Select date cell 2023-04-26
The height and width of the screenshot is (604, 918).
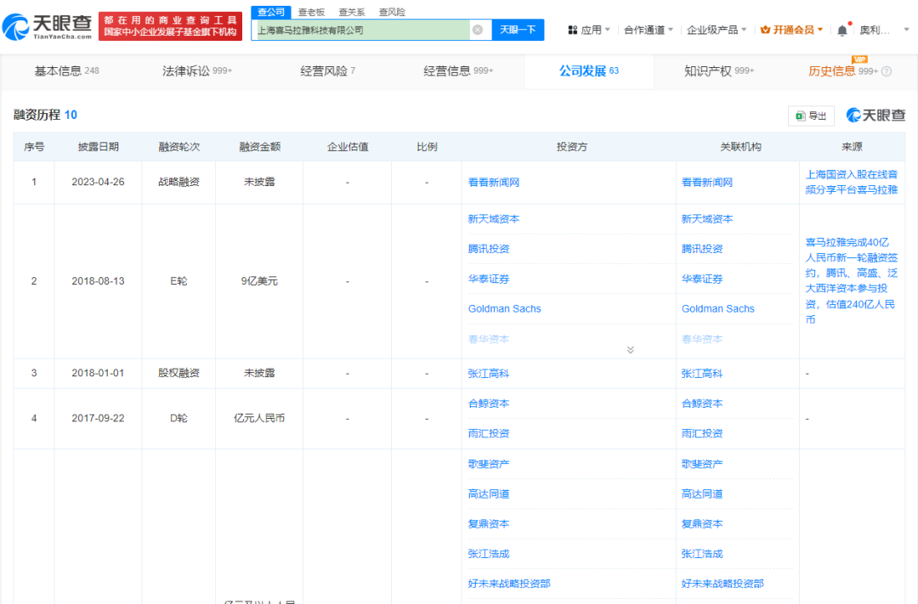point(99,182)
